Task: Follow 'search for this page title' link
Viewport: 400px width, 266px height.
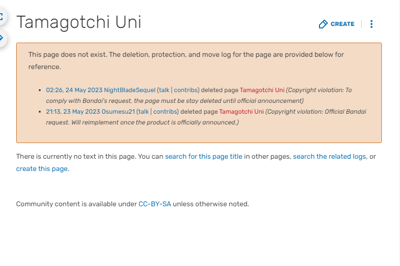Action: click(204, 157)
